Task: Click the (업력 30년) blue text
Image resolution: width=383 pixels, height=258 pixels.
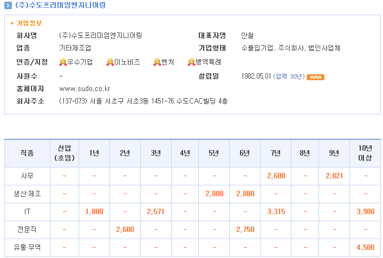Action: click(x=289, y=76)
